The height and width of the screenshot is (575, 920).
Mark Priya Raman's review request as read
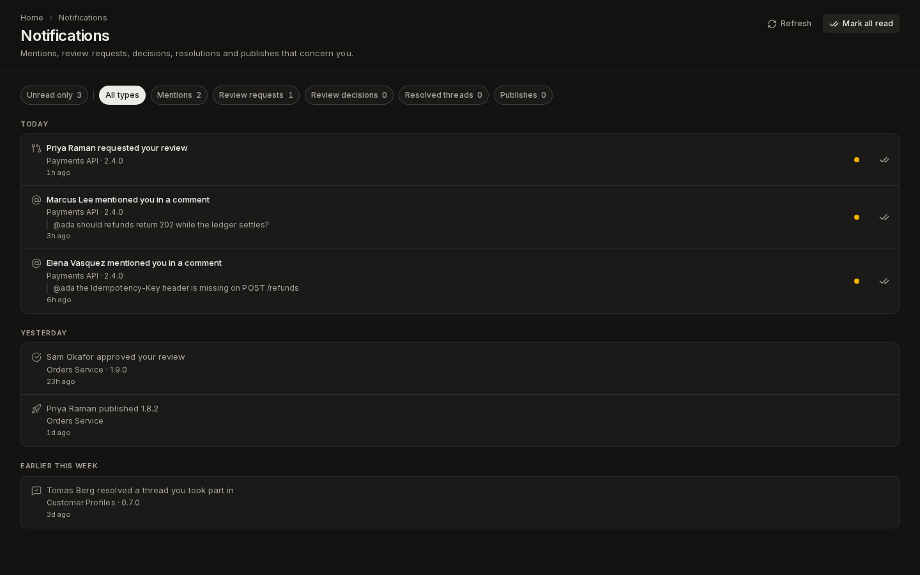884,160
